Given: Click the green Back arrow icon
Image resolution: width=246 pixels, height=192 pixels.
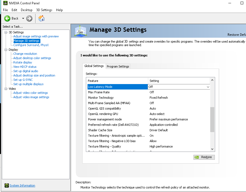Looking at the screenshot, I should tap(7, 18).
